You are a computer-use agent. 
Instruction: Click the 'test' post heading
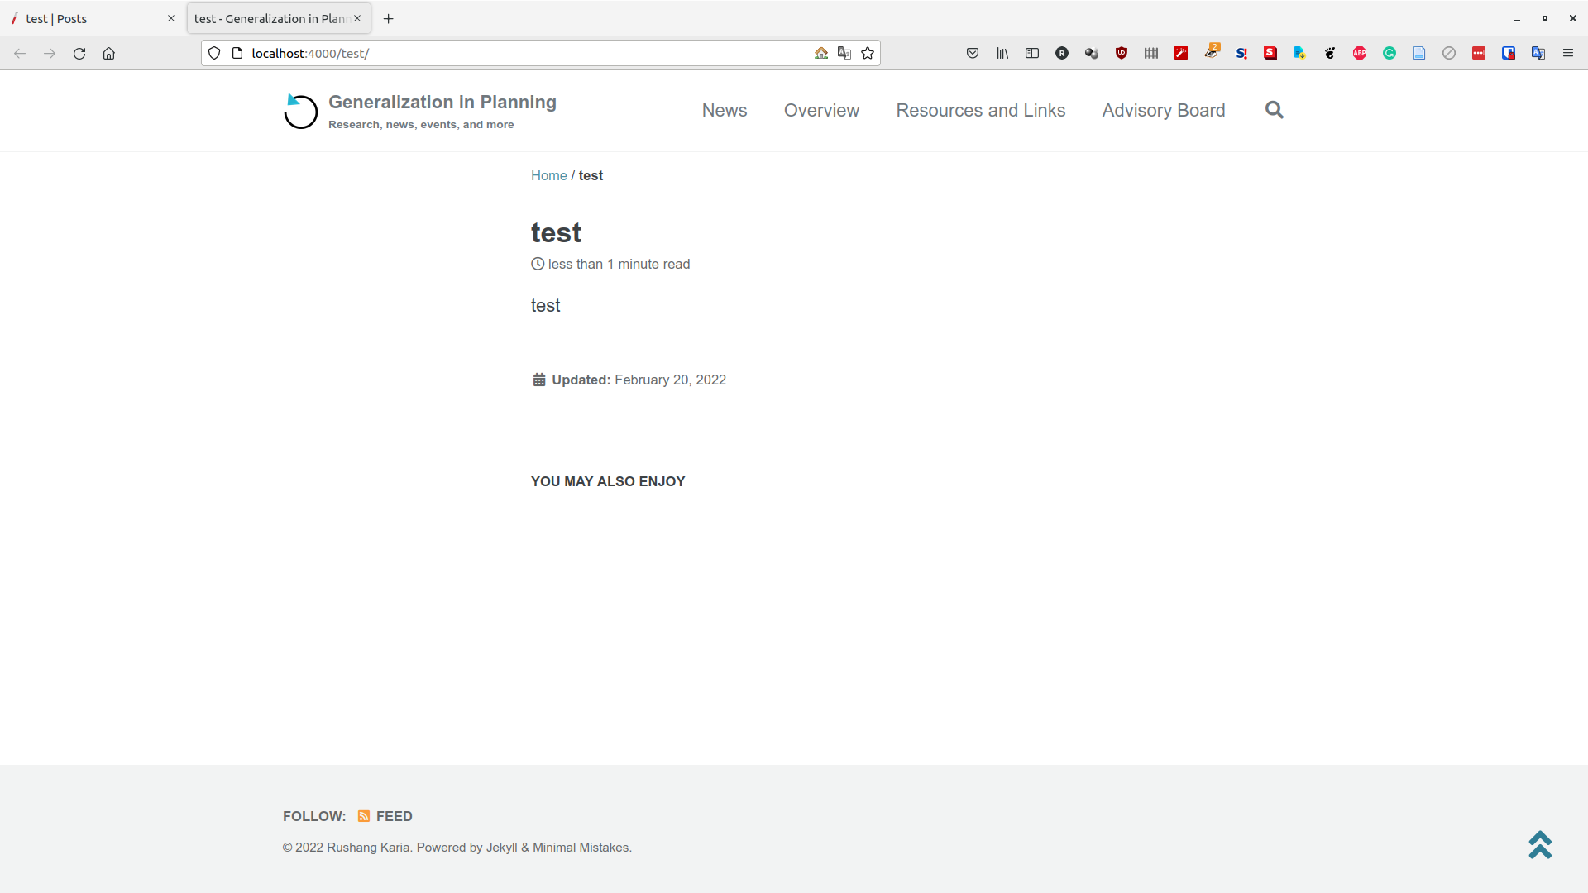[x=556, y=233]
